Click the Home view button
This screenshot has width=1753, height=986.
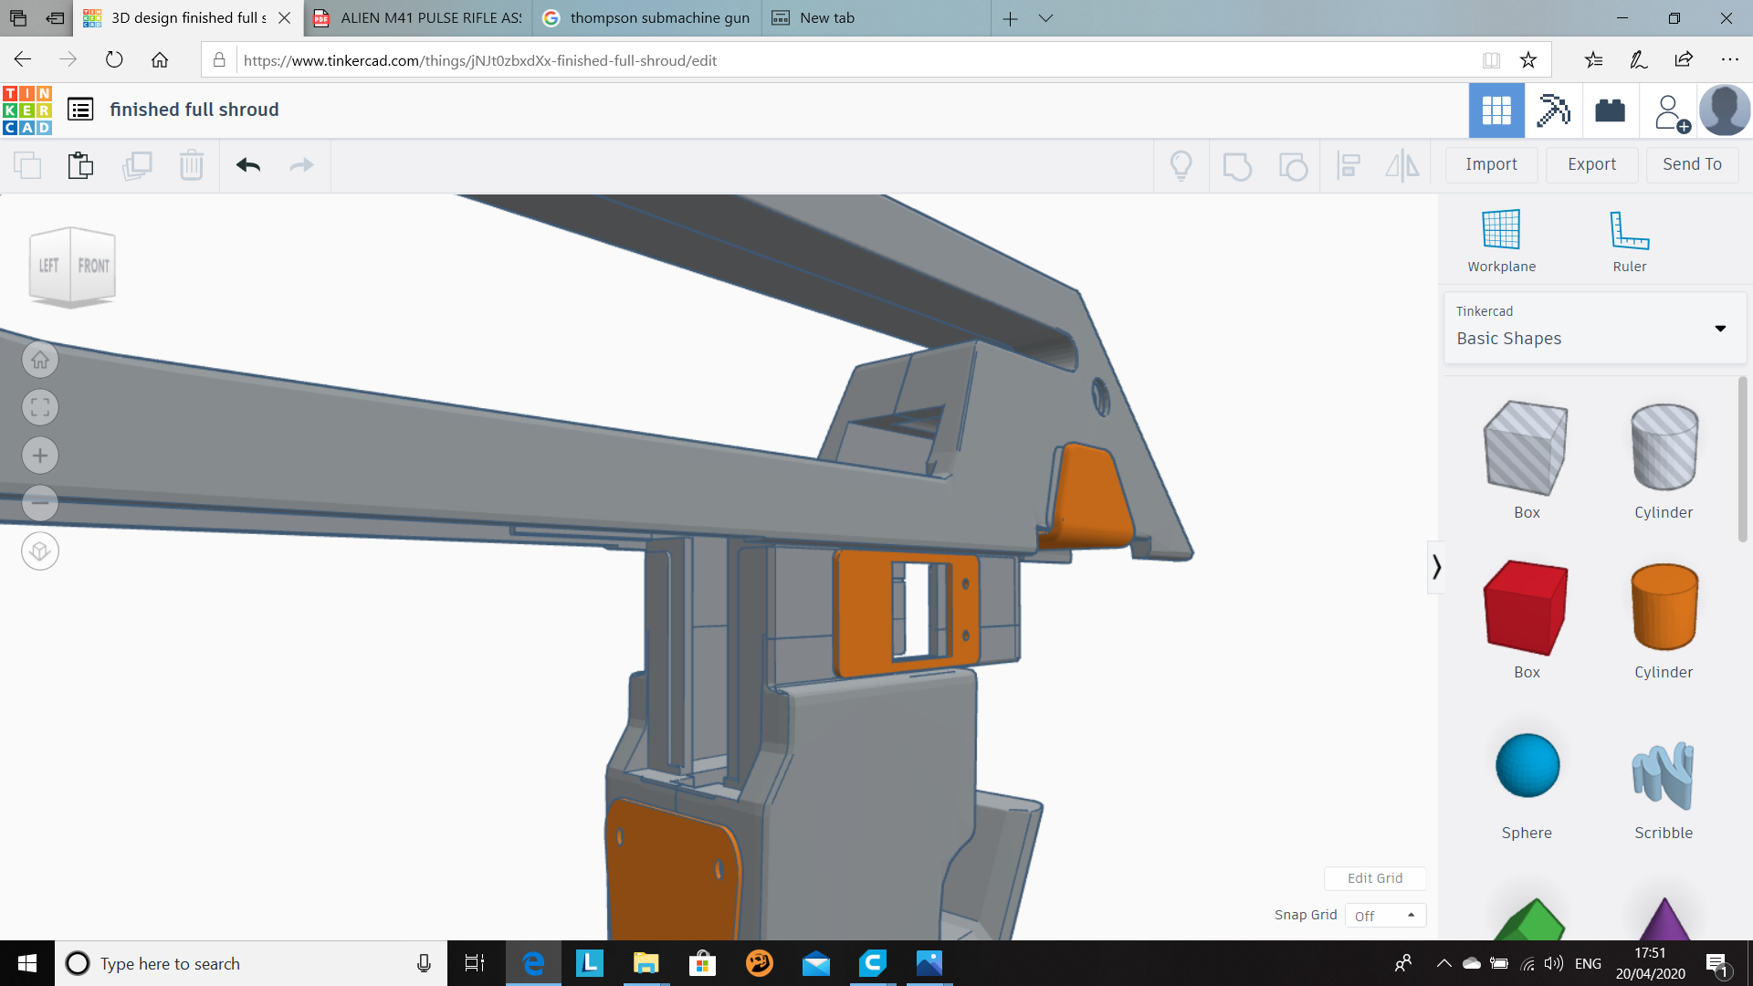click(40, 360)
